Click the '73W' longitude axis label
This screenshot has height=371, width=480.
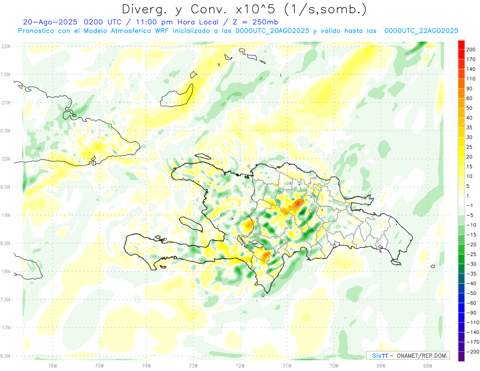coord(193,366)
